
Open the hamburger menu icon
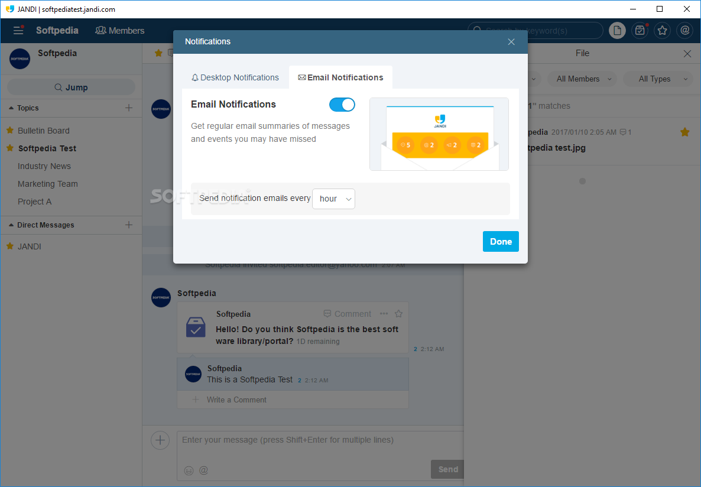tap(18, 30)
